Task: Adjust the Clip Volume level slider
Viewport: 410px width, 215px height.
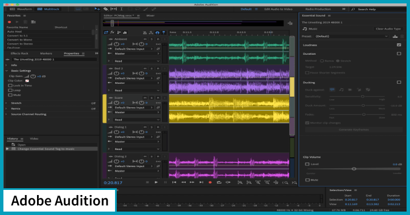Action: [354, 169]
